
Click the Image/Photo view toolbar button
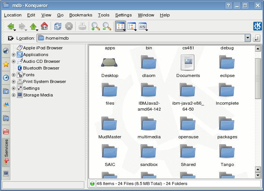pyautogui.click(x=142, y=26)
